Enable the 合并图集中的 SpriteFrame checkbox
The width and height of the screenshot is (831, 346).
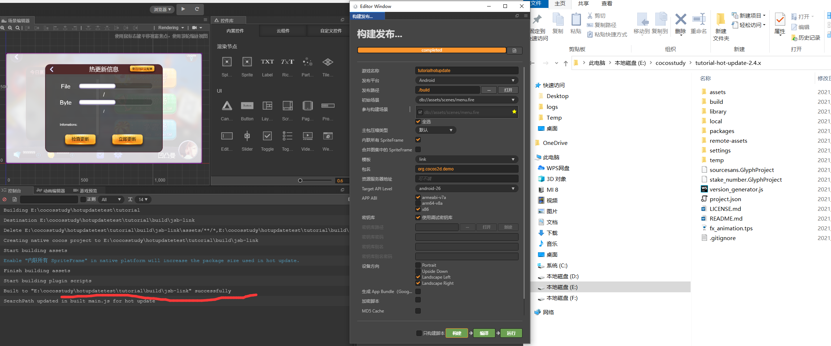pyautogui.click(x=418, y=150)
